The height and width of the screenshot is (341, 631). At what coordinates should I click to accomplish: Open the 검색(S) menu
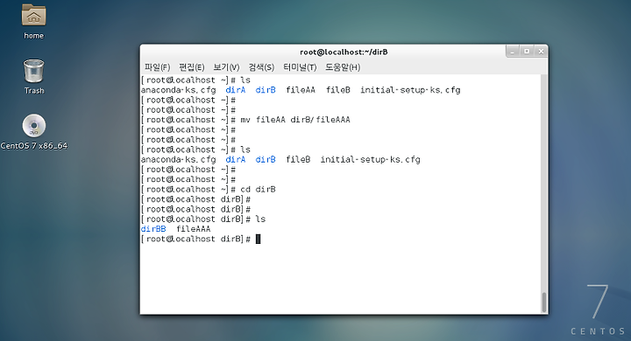261,67
